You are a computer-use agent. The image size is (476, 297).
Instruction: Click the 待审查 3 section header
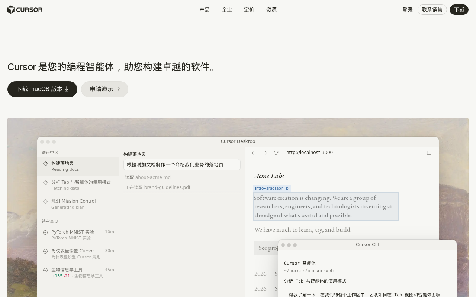point(50,221)
